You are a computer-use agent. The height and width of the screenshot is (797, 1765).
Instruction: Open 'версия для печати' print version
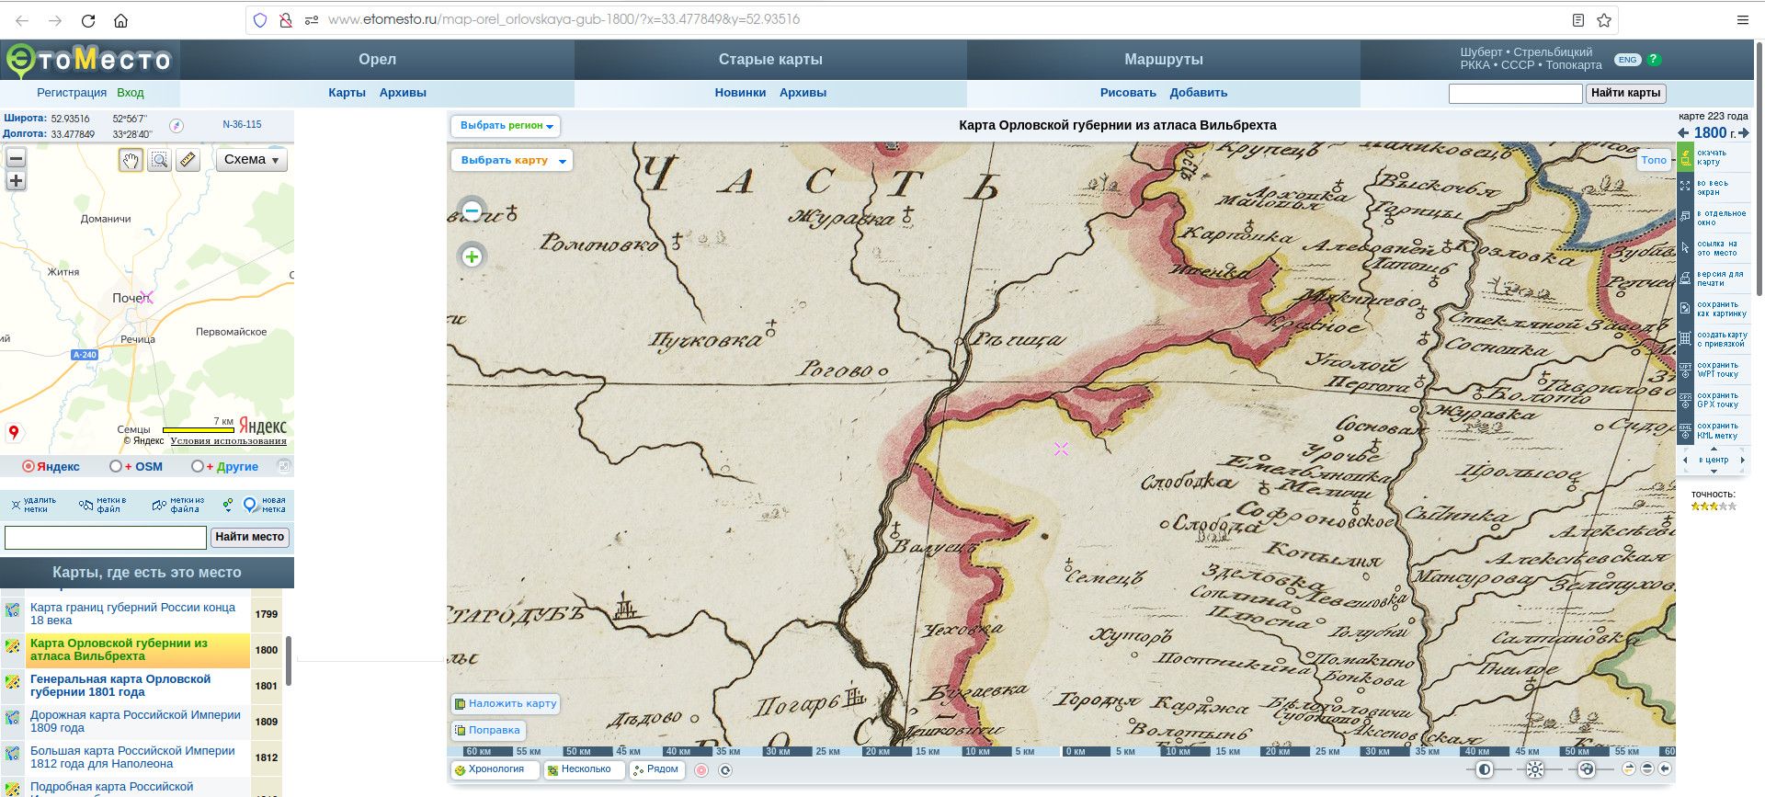(1686, 278)
